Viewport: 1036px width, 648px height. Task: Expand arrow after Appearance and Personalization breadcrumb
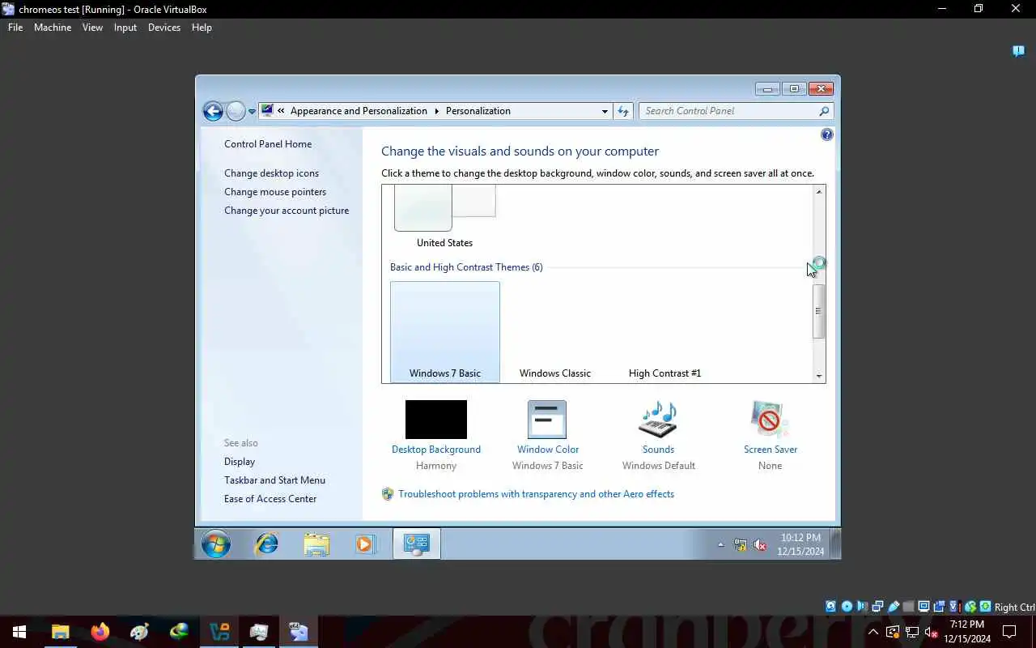point(436,111)
